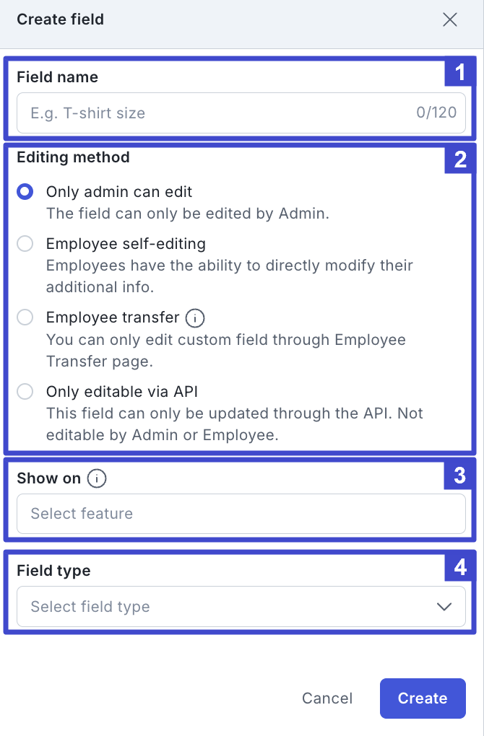Close the Create field dialog
This screenshot has height=736, width=484.
tap(450, 19)
